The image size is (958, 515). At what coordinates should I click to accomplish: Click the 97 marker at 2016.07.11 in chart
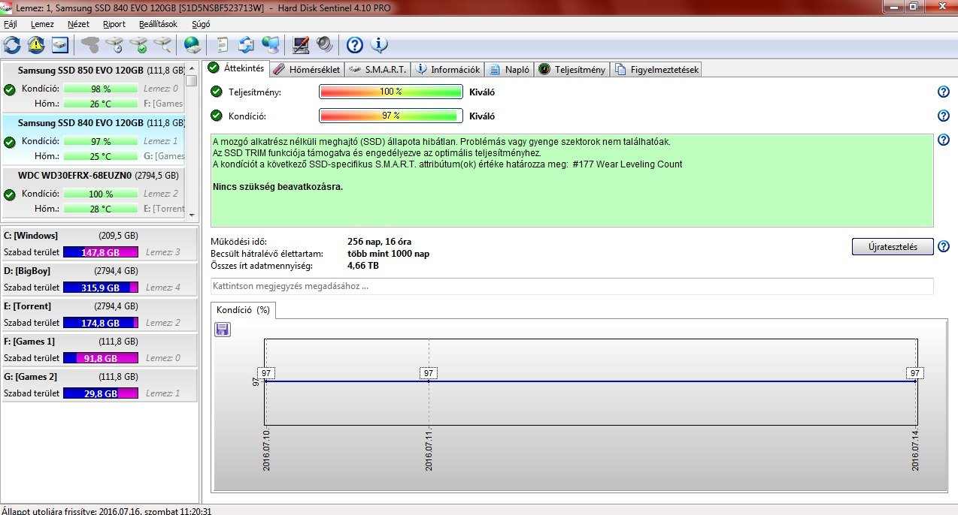[x=429, y=373]
